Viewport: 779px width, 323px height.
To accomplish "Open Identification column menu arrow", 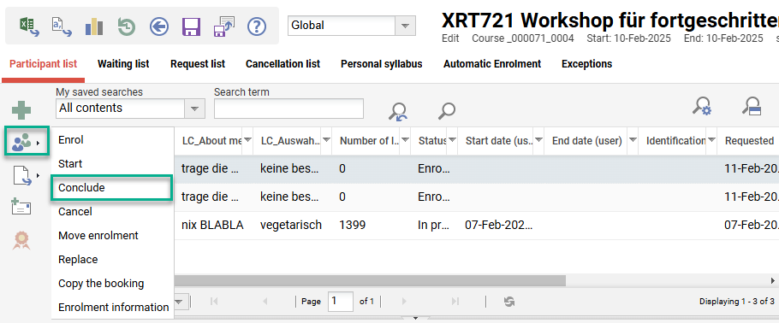I will pyautogui.click(x=711, y=140).
